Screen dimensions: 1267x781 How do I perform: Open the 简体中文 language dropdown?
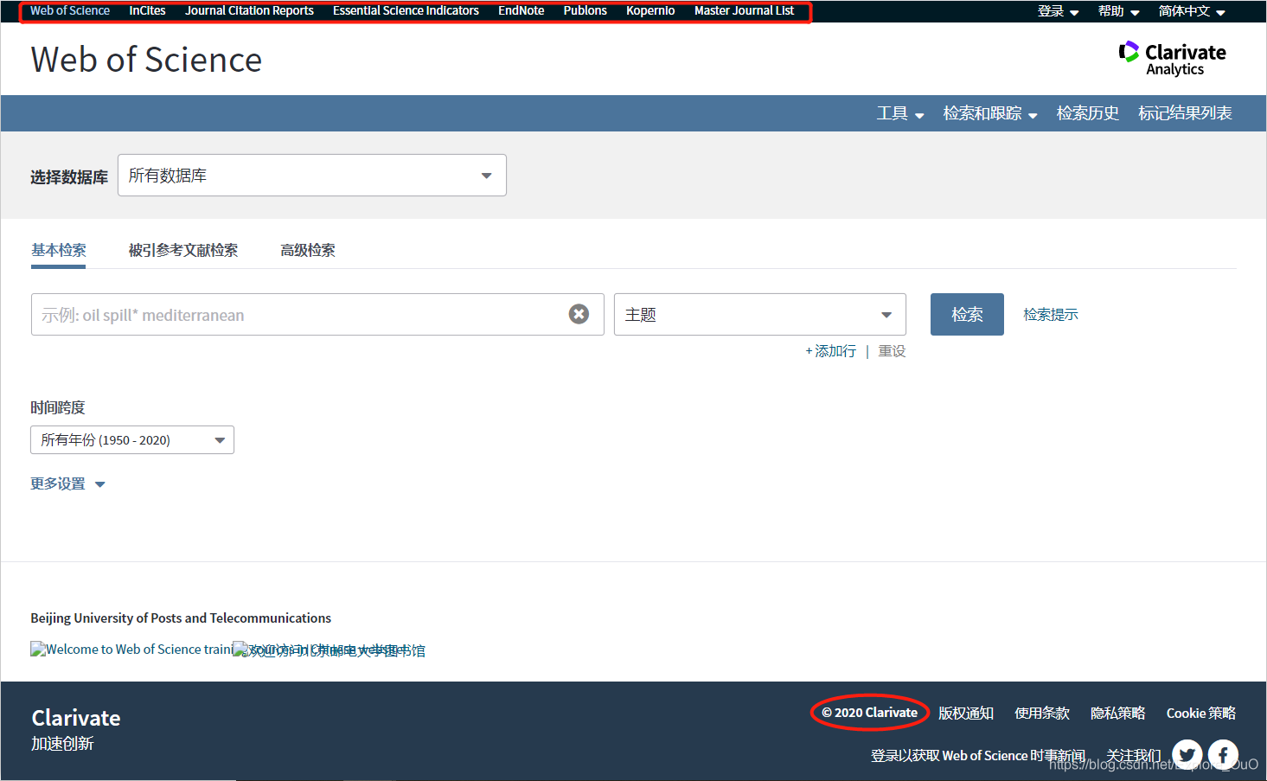click(1192, 11)
